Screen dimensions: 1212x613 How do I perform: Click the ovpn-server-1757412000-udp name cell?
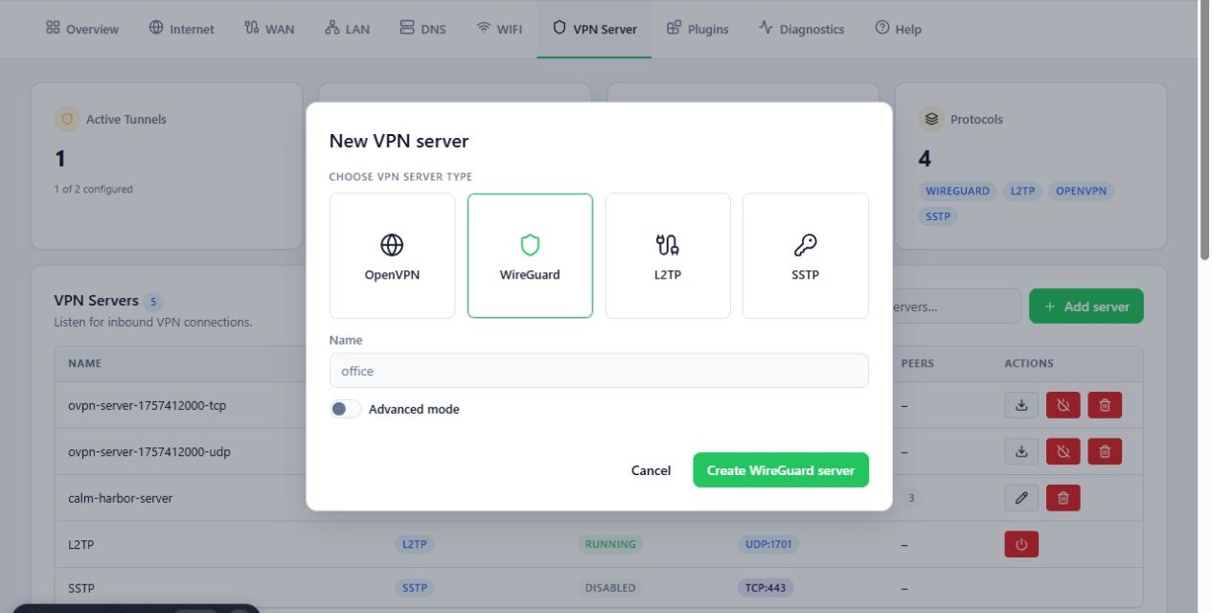click(x=149, y=451)
